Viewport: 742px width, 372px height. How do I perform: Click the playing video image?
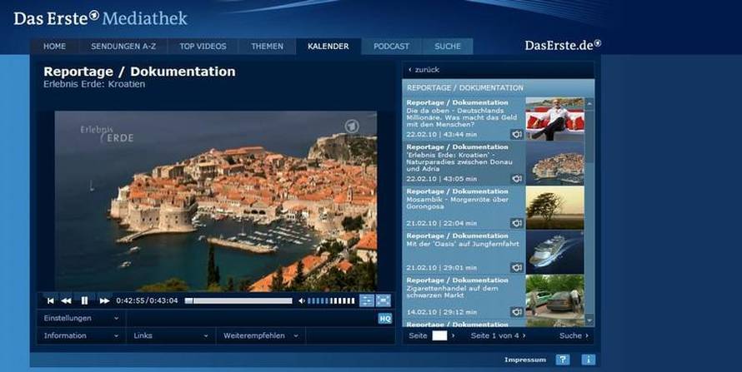click(x=216, y=201)
